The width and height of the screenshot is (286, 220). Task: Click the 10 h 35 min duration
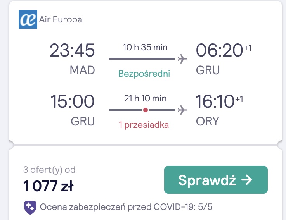point(145,47)
